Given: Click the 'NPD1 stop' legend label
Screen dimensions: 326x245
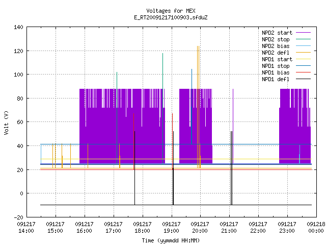Looking at the screenshot, I should tap(276, 66).
